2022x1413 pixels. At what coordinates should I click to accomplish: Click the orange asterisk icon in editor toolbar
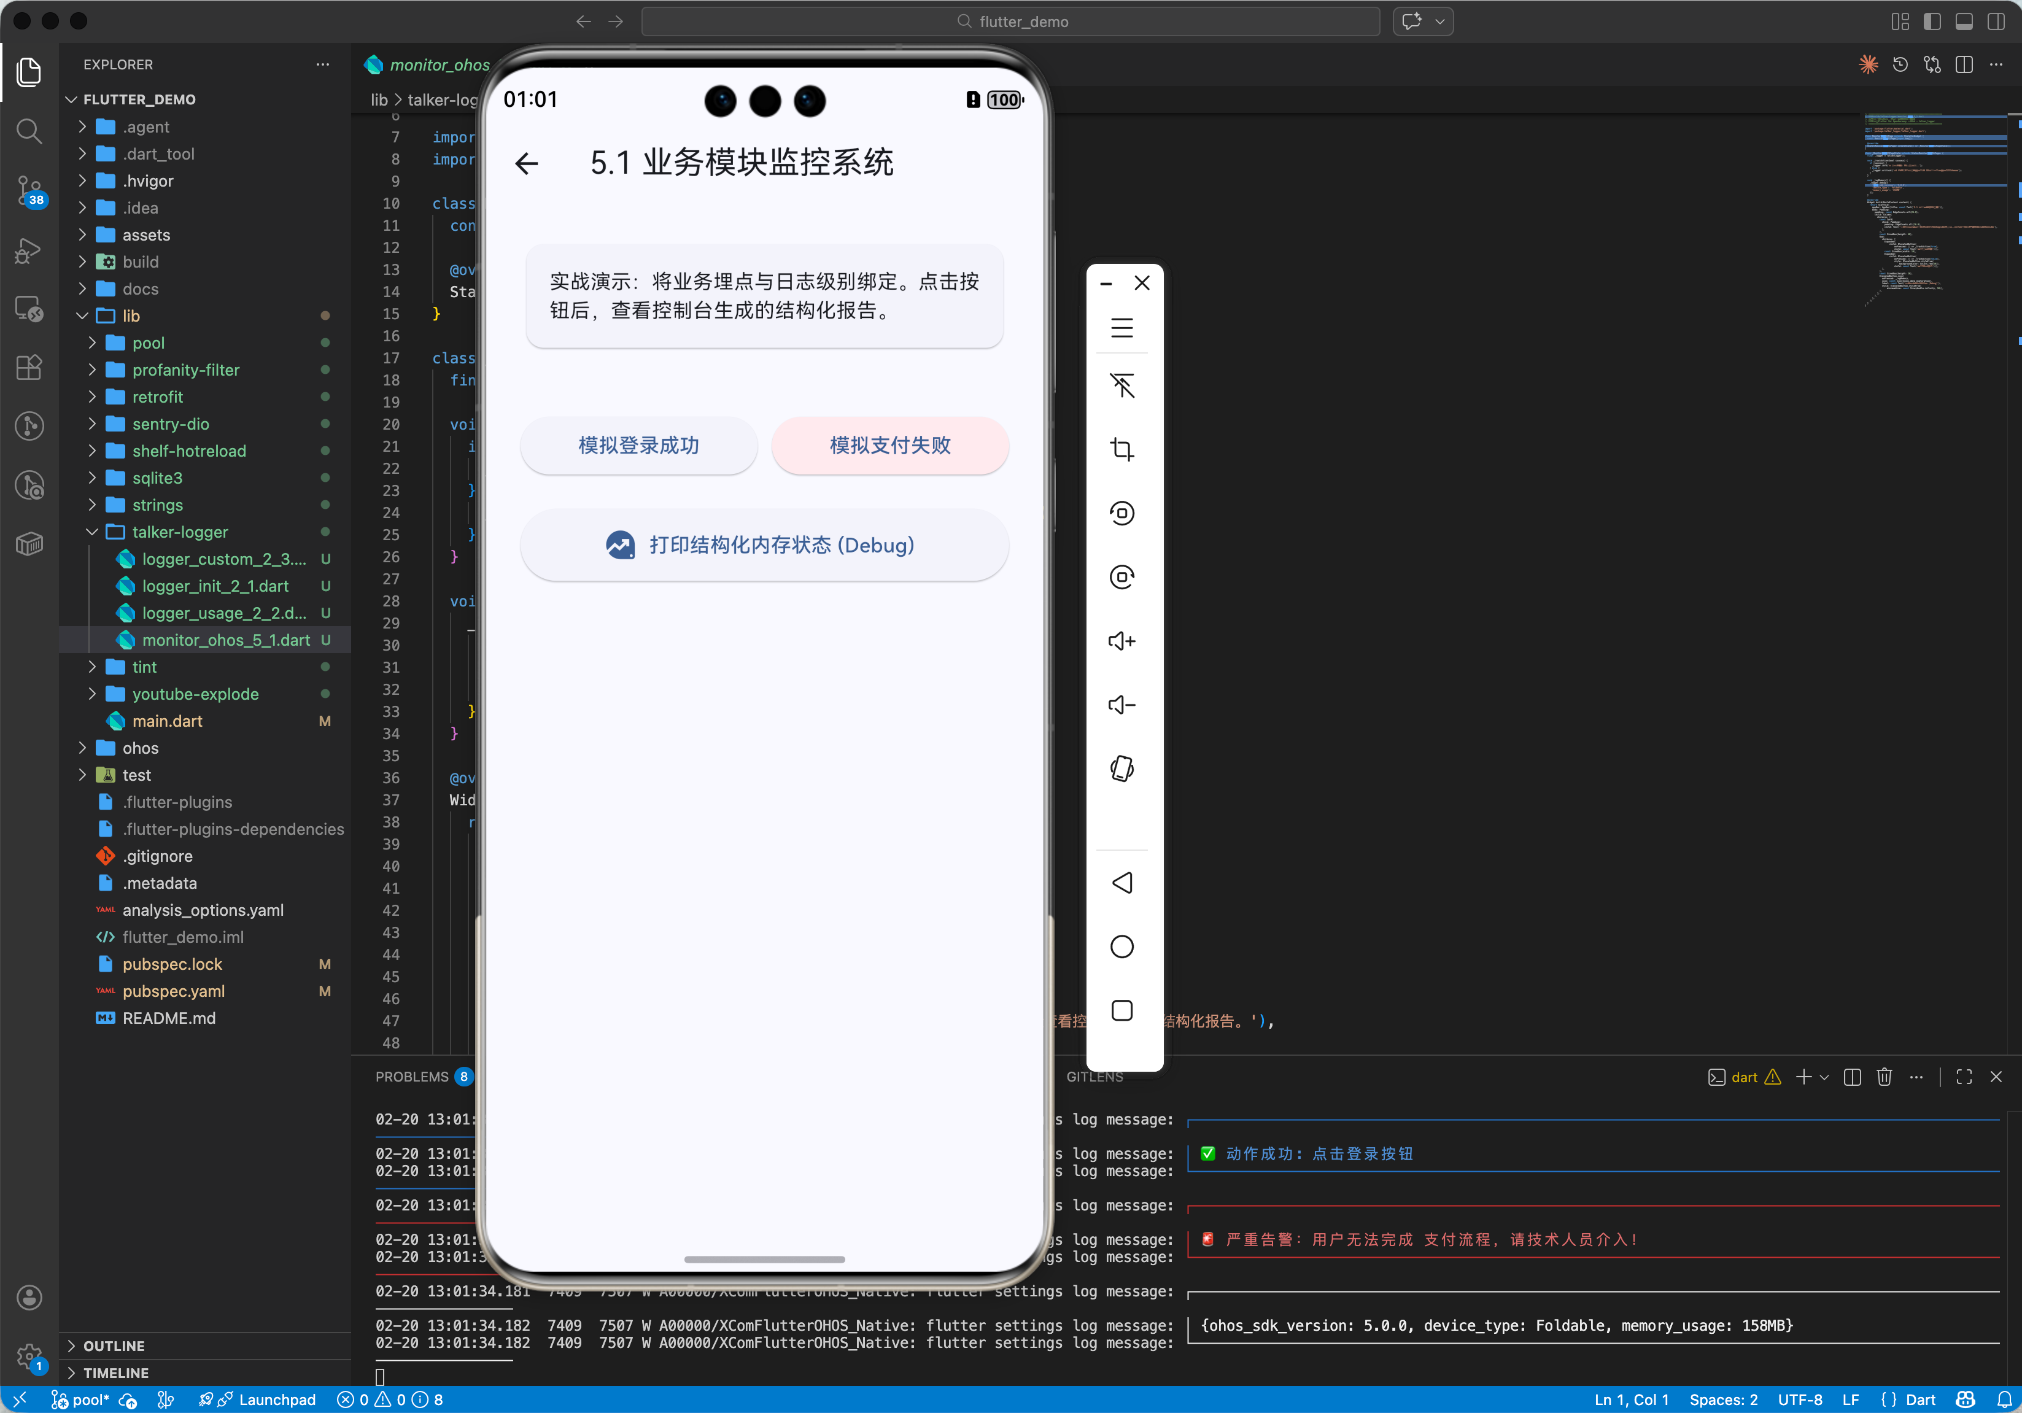point(1868,64)
